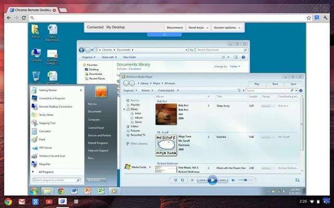This screenshot has height=208, width=334.
Task: Switch to the Sync tab
Action: [x=293, y=84]
